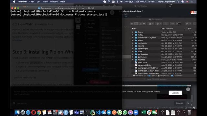Open the Edit menu

(x=38, y=2)
